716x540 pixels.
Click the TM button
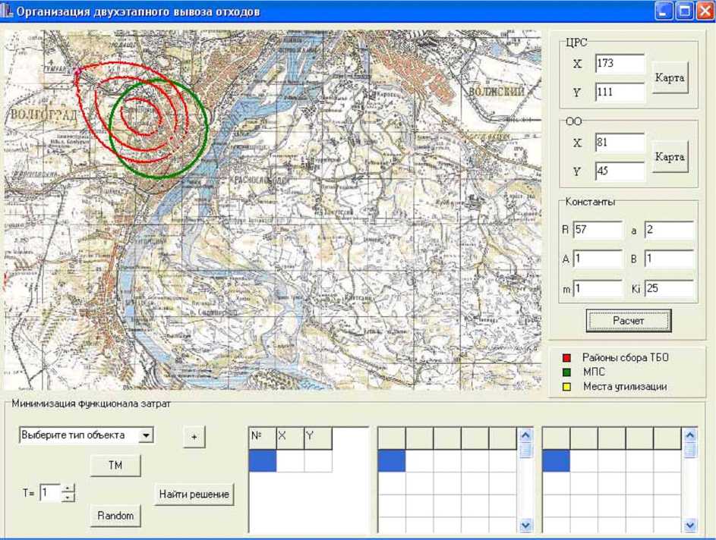coord(115,466)
